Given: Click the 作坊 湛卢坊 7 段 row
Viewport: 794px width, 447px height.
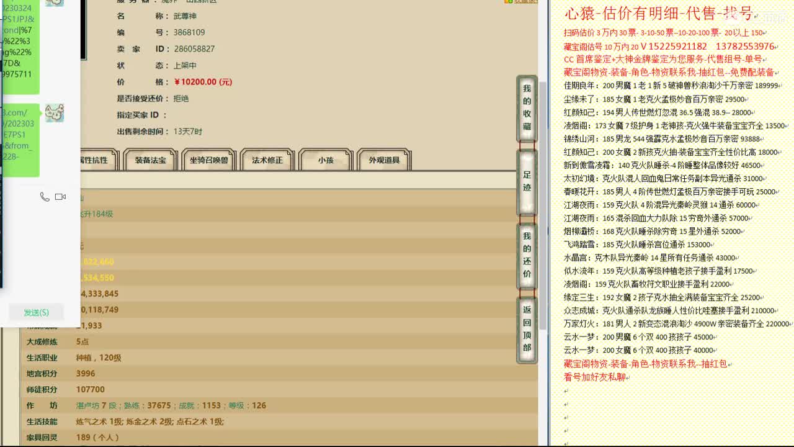Looking at the screenshot, I should click(279, 405).
